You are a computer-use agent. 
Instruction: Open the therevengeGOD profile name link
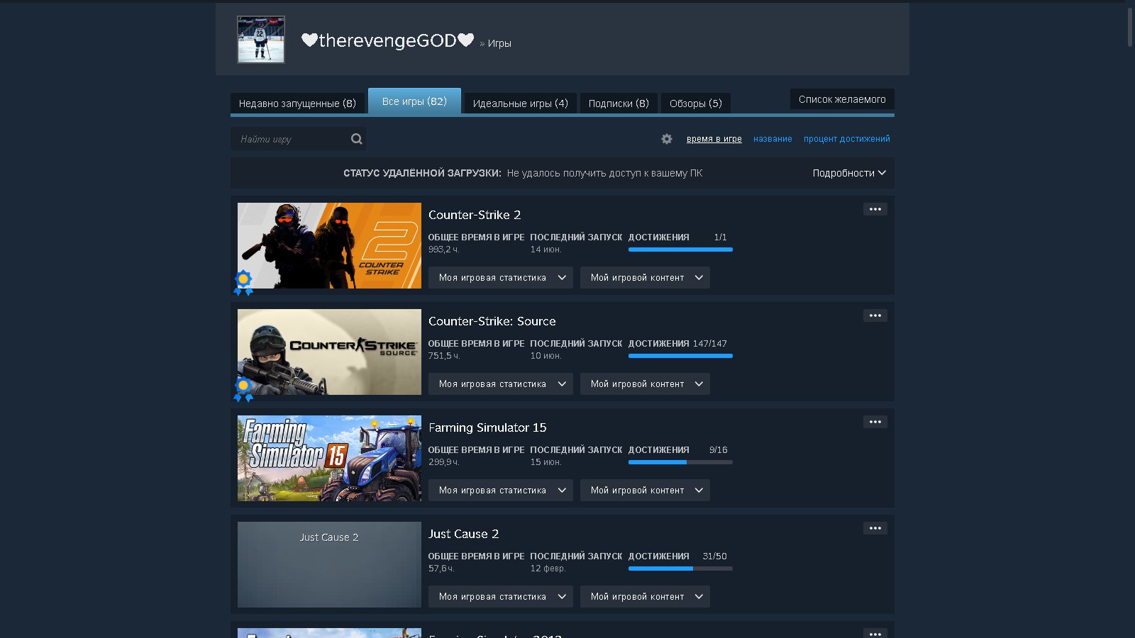click(387, 40)
